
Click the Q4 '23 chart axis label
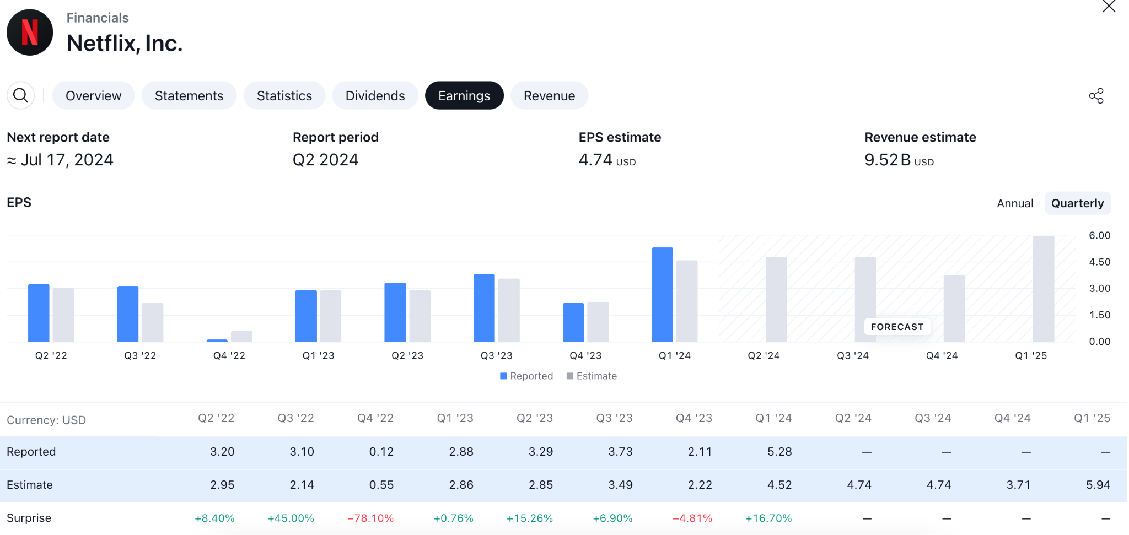click(585, 356)
